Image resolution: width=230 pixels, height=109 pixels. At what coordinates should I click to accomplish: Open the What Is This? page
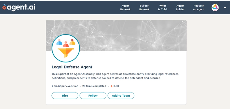[162, 7]
